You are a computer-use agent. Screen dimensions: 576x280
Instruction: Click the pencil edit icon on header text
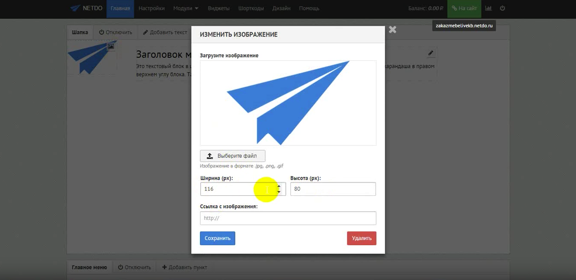click(431, 53)
